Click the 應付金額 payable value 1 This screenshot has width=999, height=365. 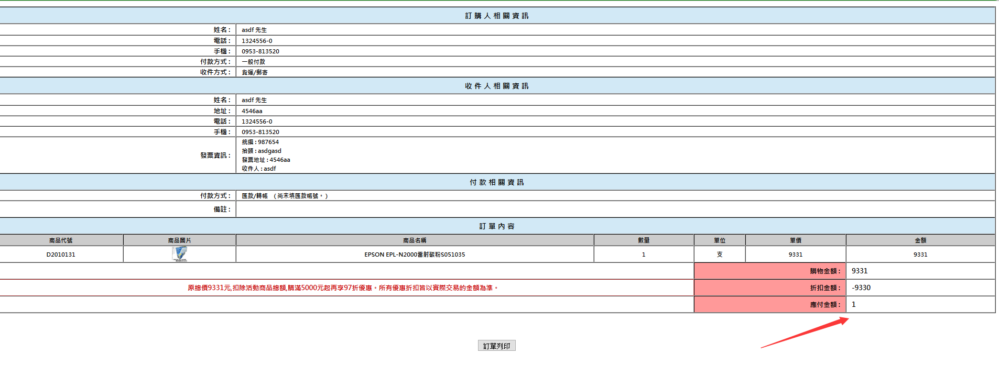[x=853, y=304]
